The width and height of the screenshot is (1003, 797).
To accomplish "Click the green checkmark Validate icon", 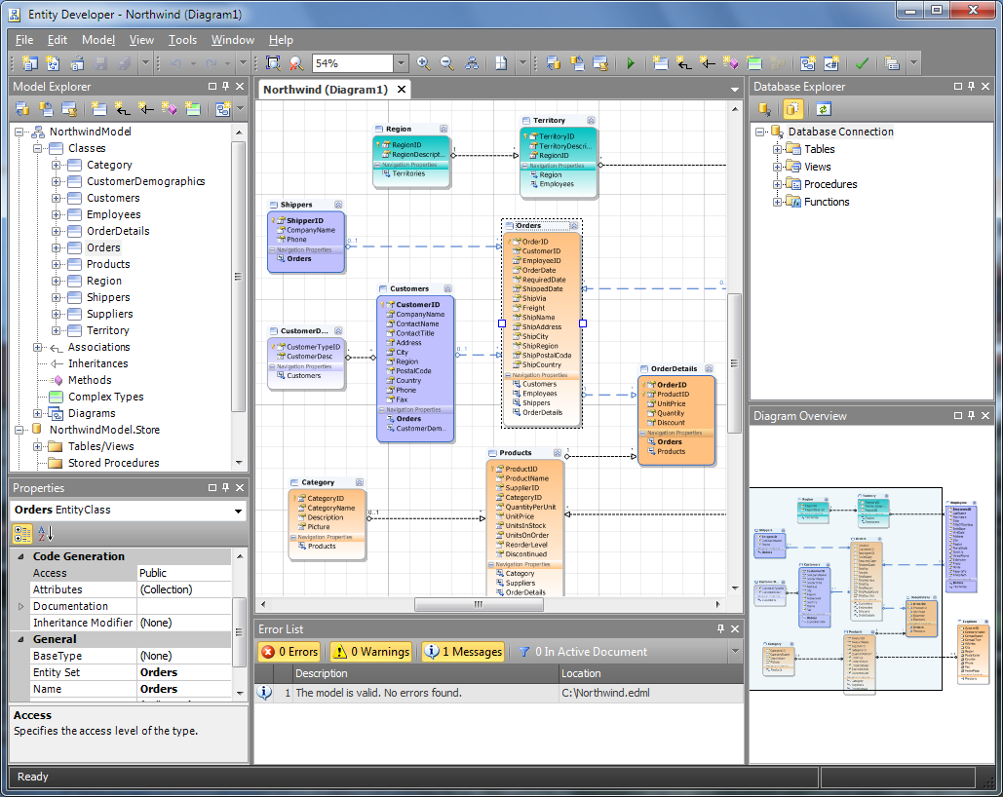I will 862,63.
